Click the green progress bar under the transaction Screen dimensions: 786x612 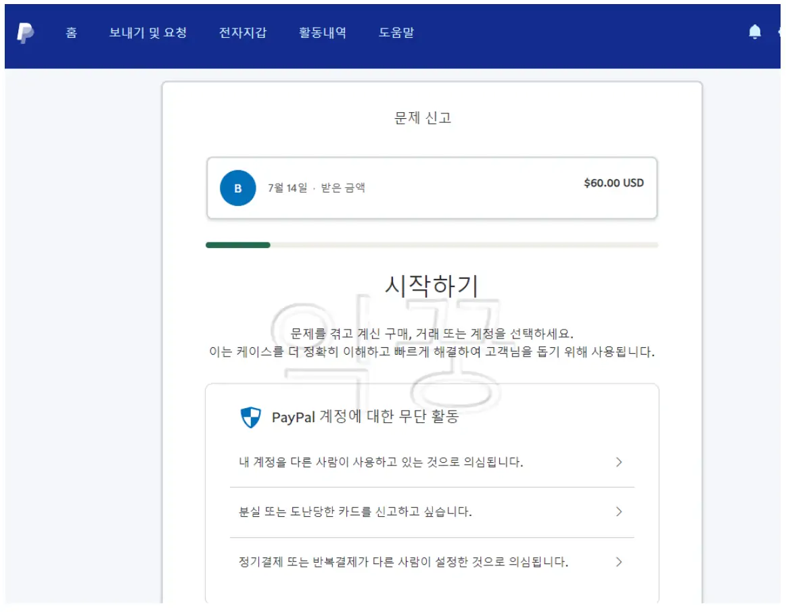[x=237, y=245]
